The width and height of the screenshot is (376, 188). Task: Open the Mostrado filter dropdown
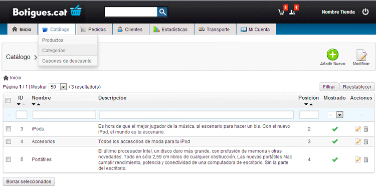(335, 115)
